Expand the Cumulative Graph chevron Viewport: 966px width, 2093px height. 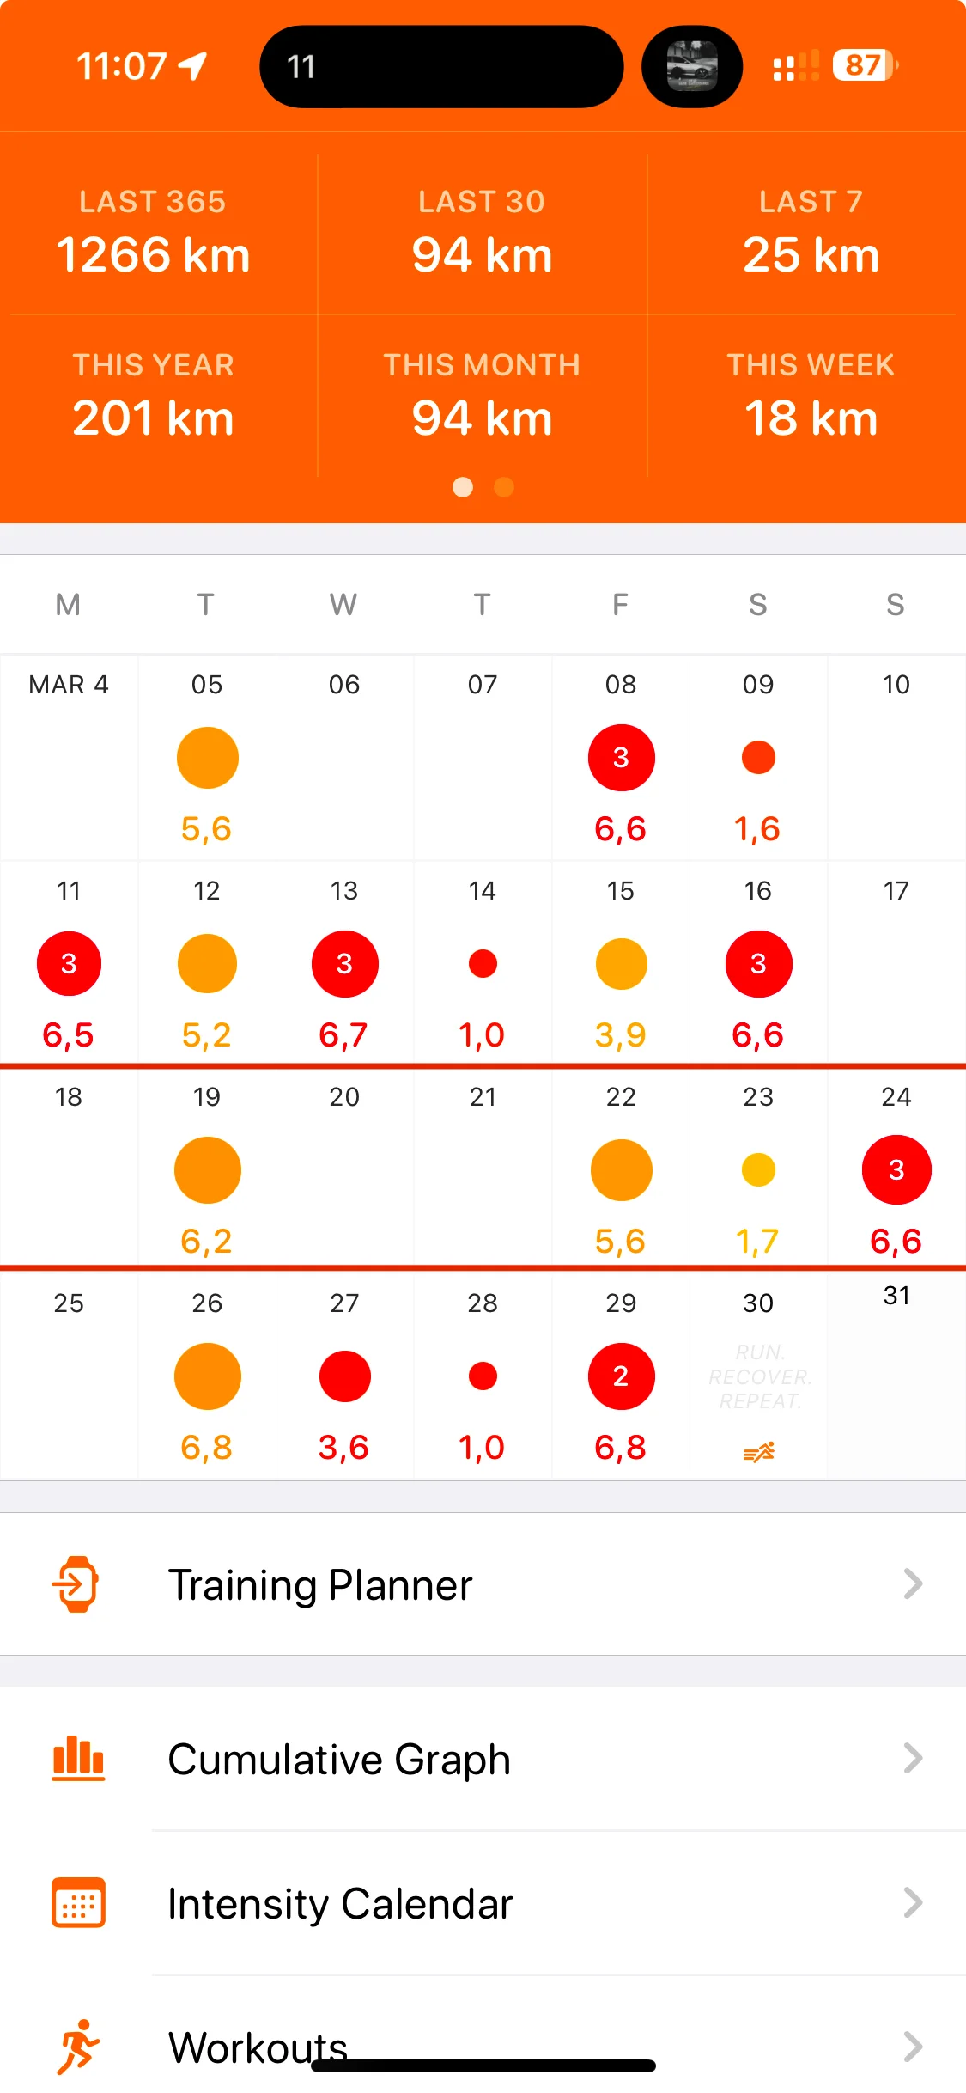pos(913,1758)
